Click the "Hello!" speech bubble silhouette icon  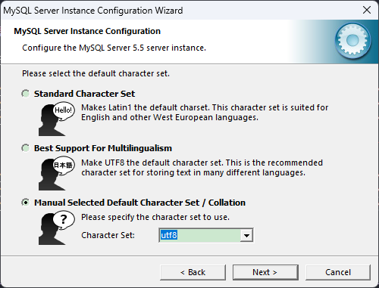(57, 119)
